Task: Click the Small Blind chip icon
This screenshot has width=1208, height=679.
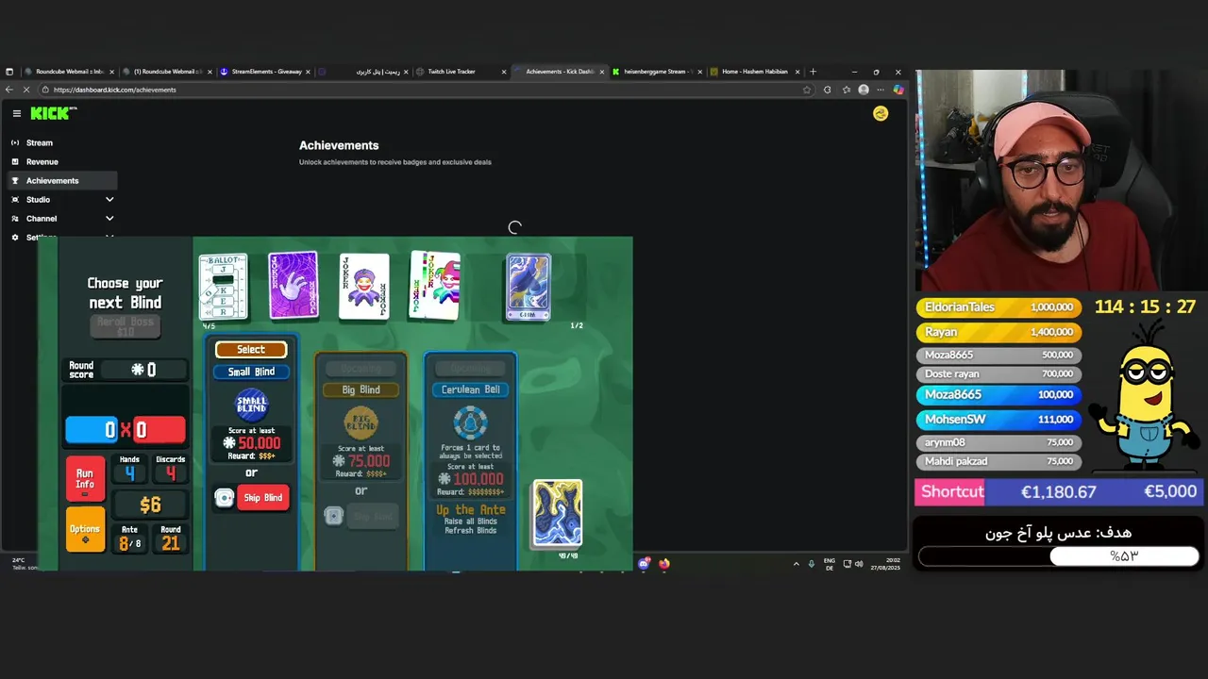Action: click(x=251, y=405)
